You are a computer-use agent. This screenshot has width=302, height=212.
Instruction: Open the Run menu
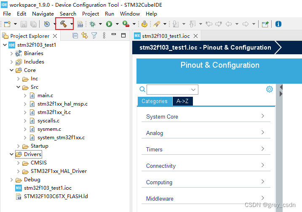pos(110,14)
